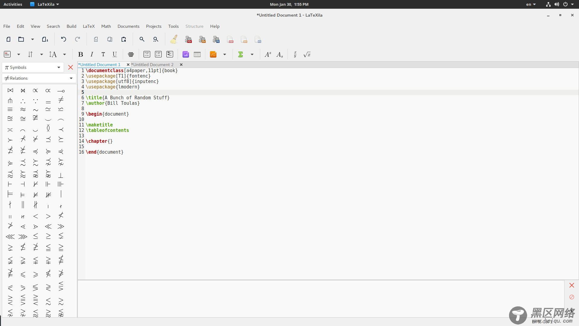Place cursor inside the chapter braces
The image size is (579, 326).
pyautogui.click(x=110, y=141)
